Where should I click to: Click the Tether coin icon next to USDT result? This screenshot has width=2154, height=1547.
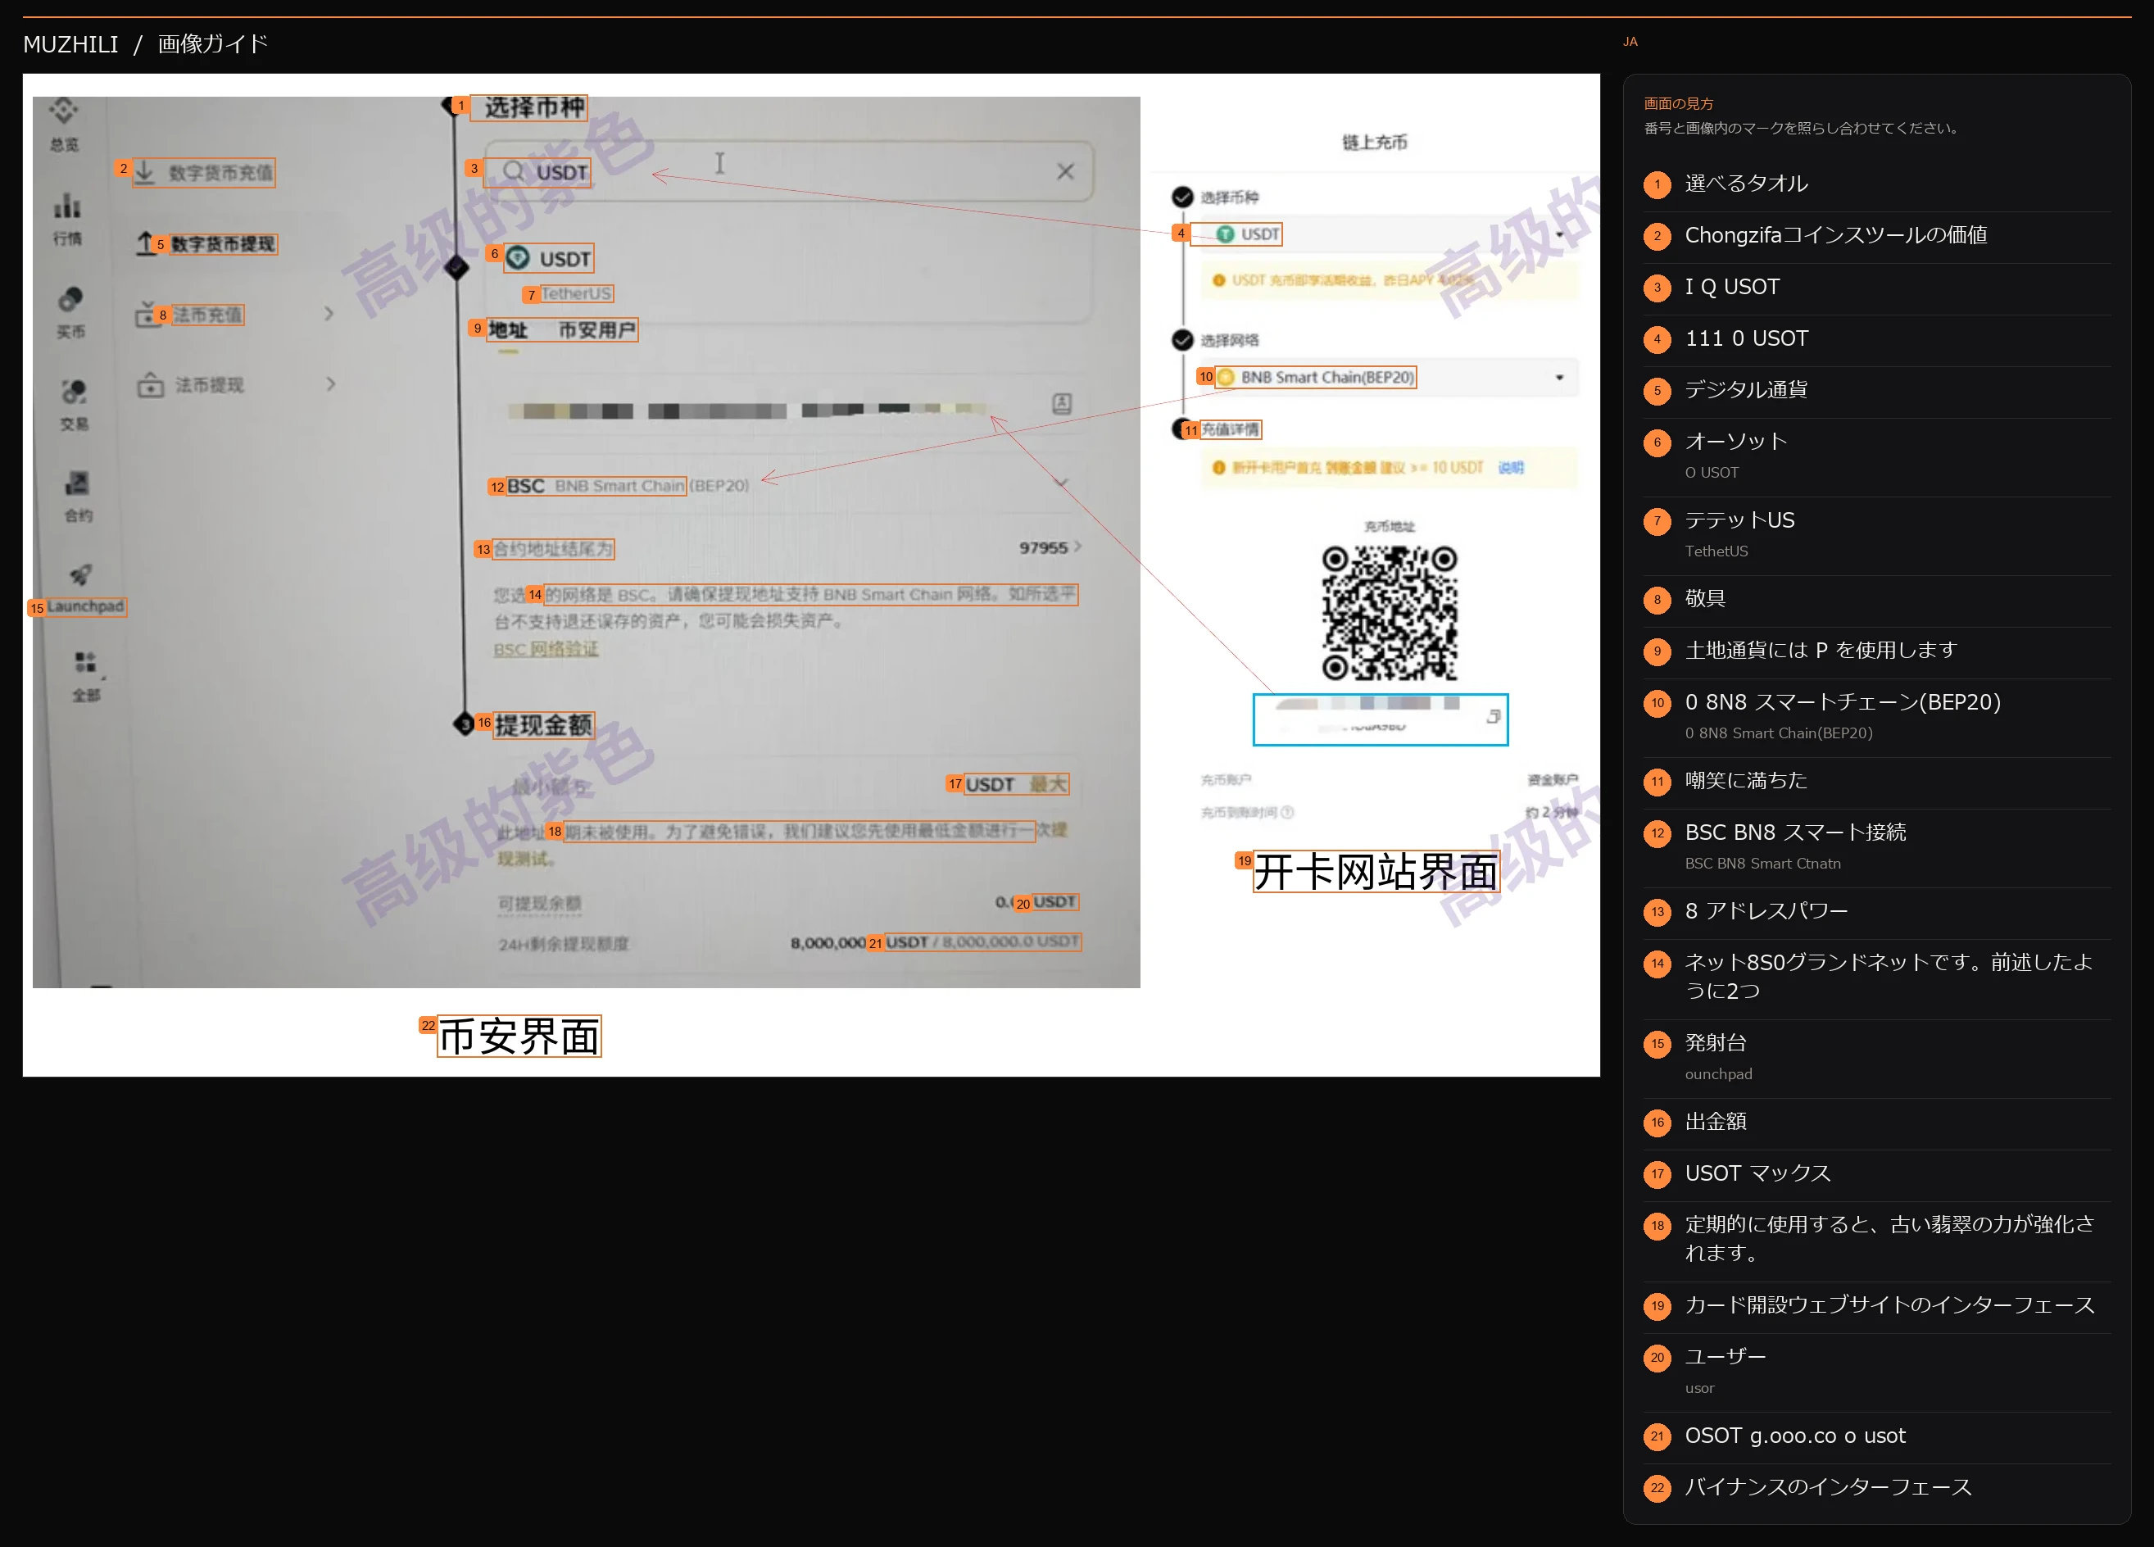pyautogui.click(x=518, y=258)
